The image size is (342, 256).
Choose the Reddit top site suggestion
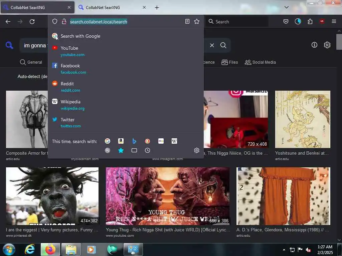(x=126, y=87)
